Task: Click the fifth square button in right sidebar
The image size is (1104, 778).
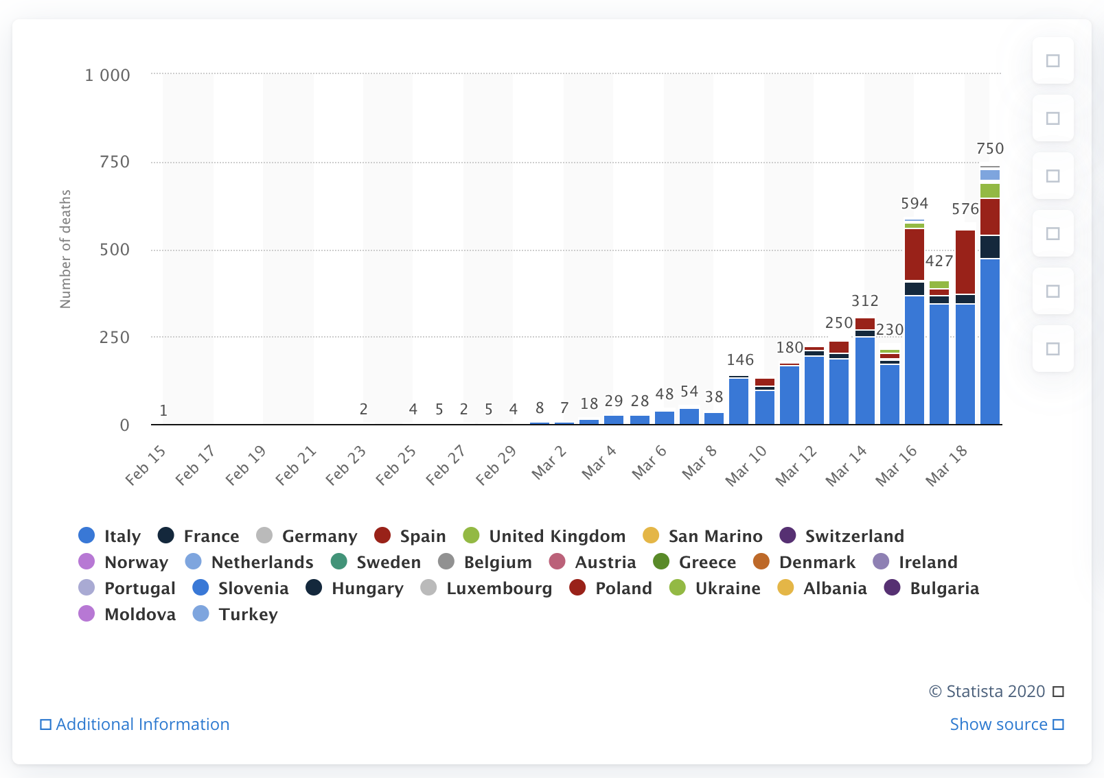Action: tap(1053, 292)
